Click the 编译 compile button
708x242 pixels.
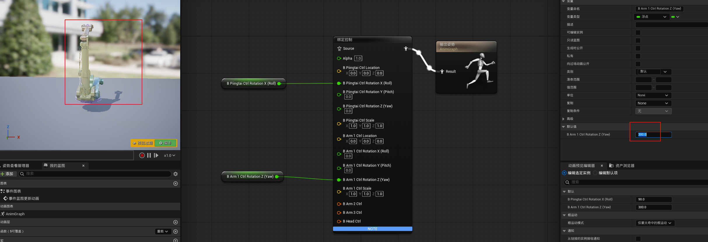pyautogui.click(x=165, y=143)
